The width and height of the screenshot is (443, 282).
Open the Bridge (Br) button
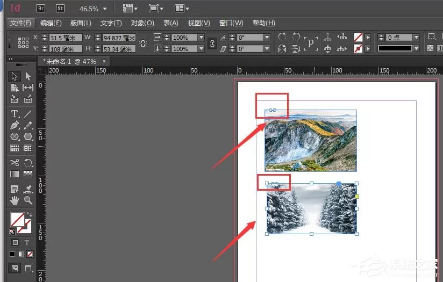pos(41,8)
